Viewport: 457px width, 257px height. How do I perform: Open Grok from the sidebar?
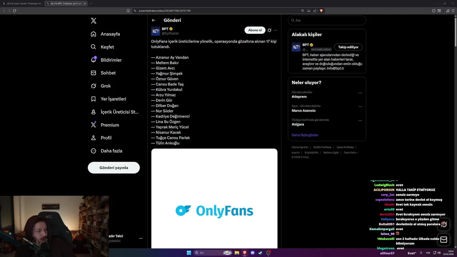(x=101, y=86)
